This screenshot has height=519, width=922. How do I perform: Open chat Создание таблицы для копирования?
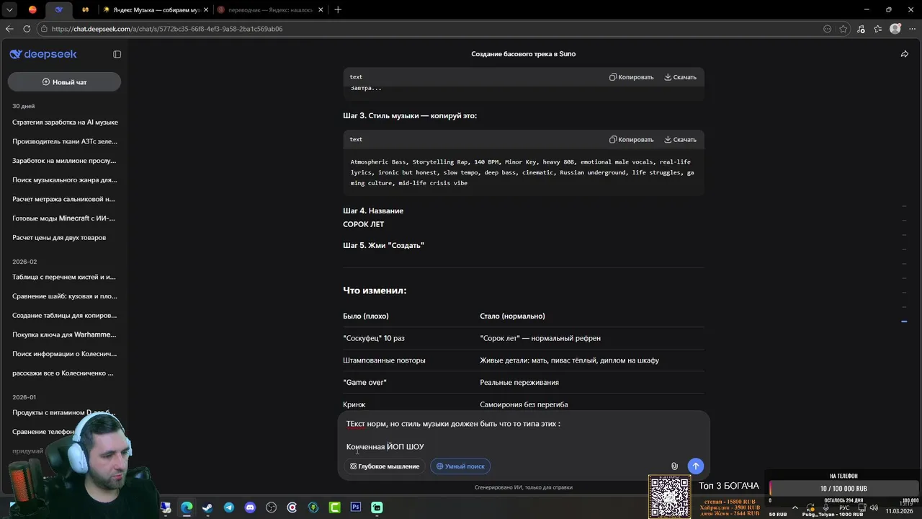tap(65, 316)
